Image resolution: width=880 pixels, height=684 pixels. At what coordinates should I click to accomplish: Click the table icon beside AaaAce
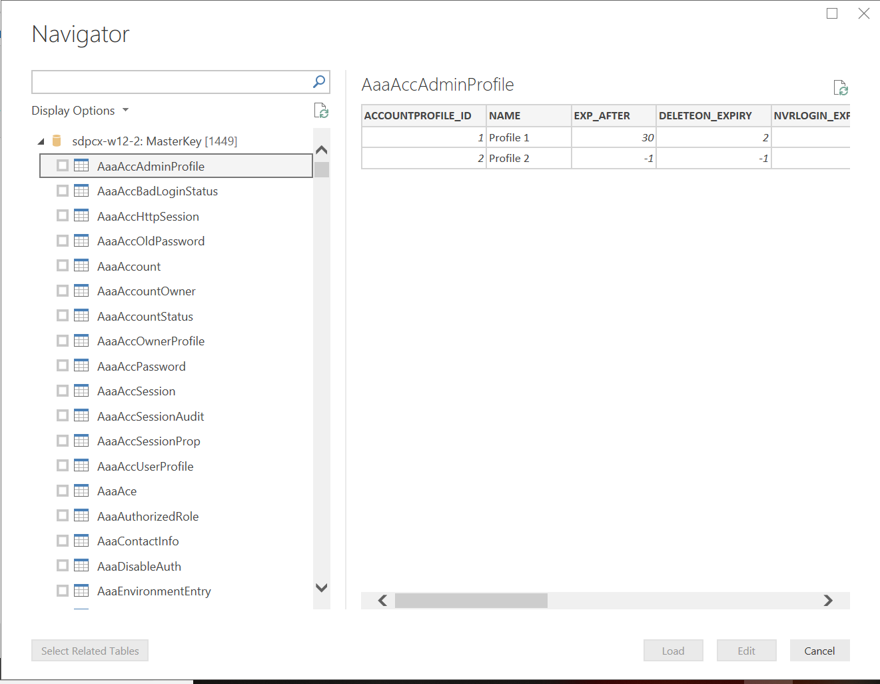[x=81, y=491]
